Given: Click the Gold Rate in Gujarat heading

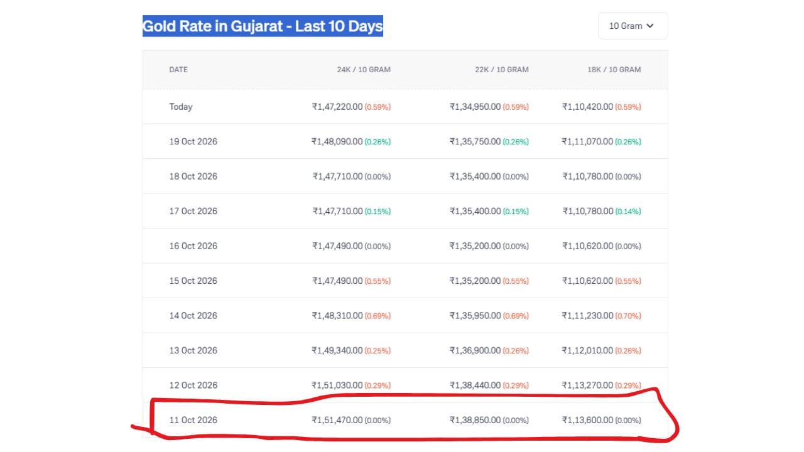Looking at the screenshot, I should click(263, 26).
